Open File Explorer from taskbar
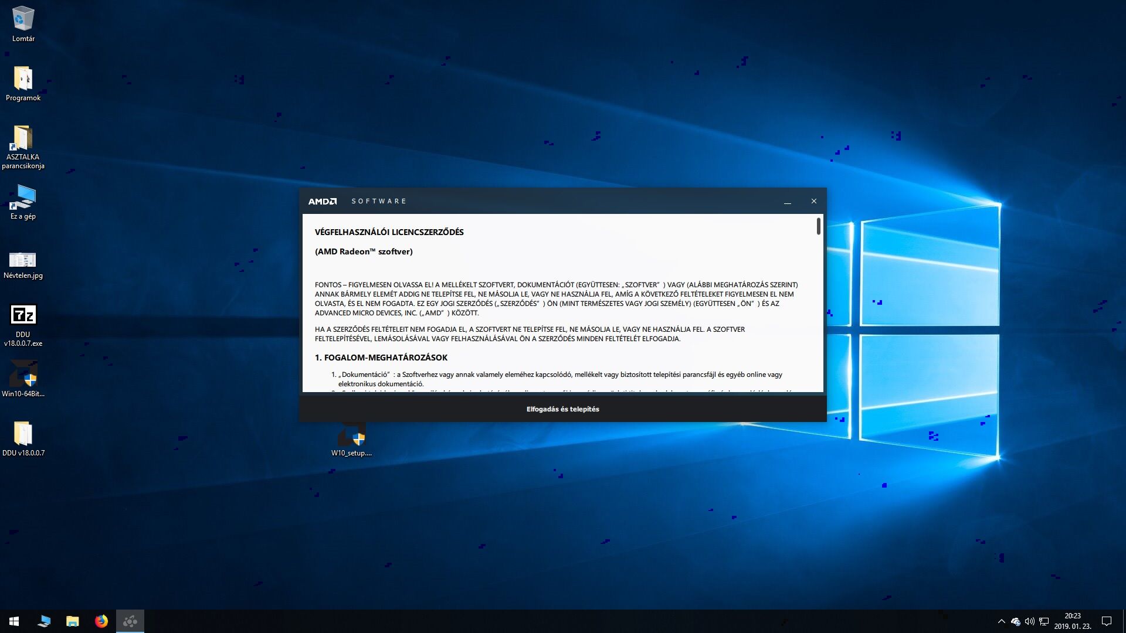 pyautogui.click(x=73, y=621)
